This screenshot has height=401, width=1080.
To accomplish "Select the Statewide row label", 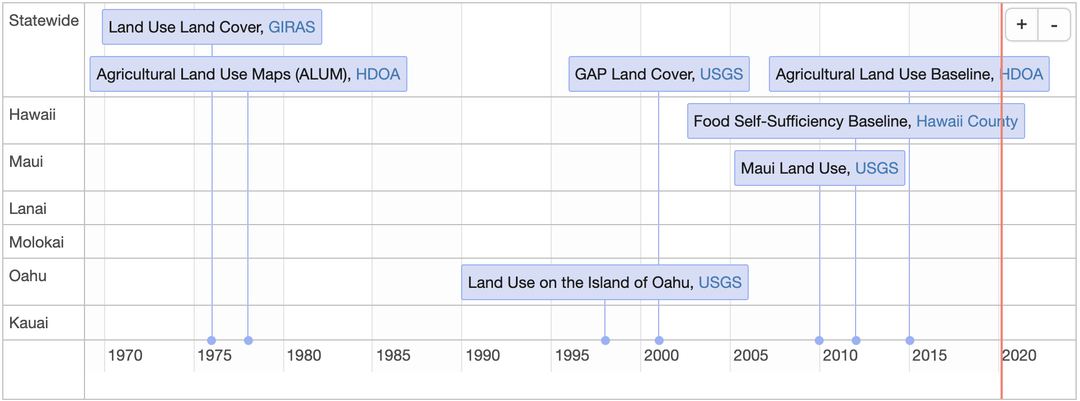I will click(x=43, y=21).
